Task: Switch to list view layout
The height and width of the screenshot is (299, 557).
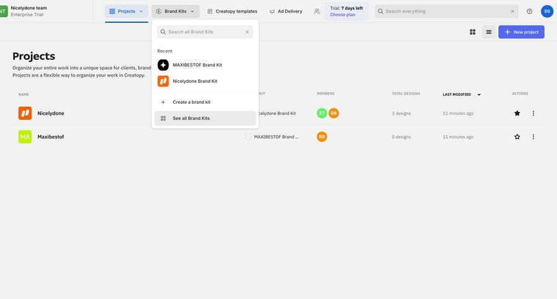Action: pos(489,32)
